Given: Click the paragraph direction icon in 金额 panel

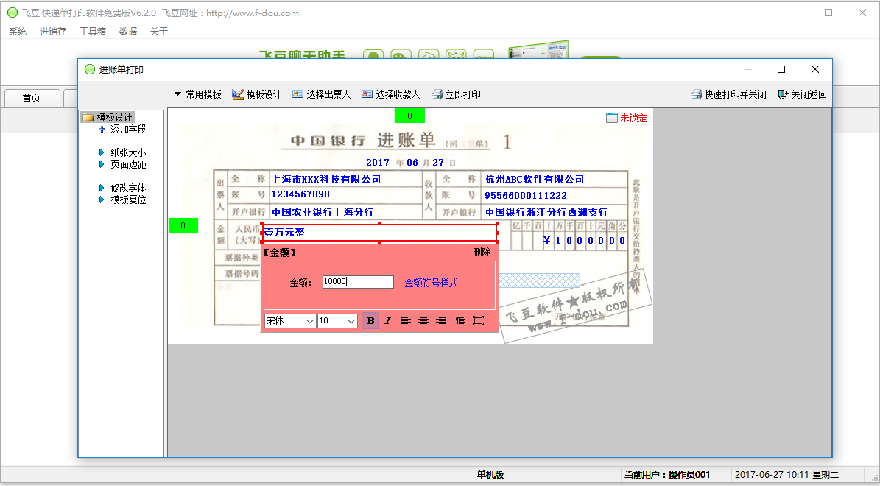Looking at the screenshot, I should 460,321.
